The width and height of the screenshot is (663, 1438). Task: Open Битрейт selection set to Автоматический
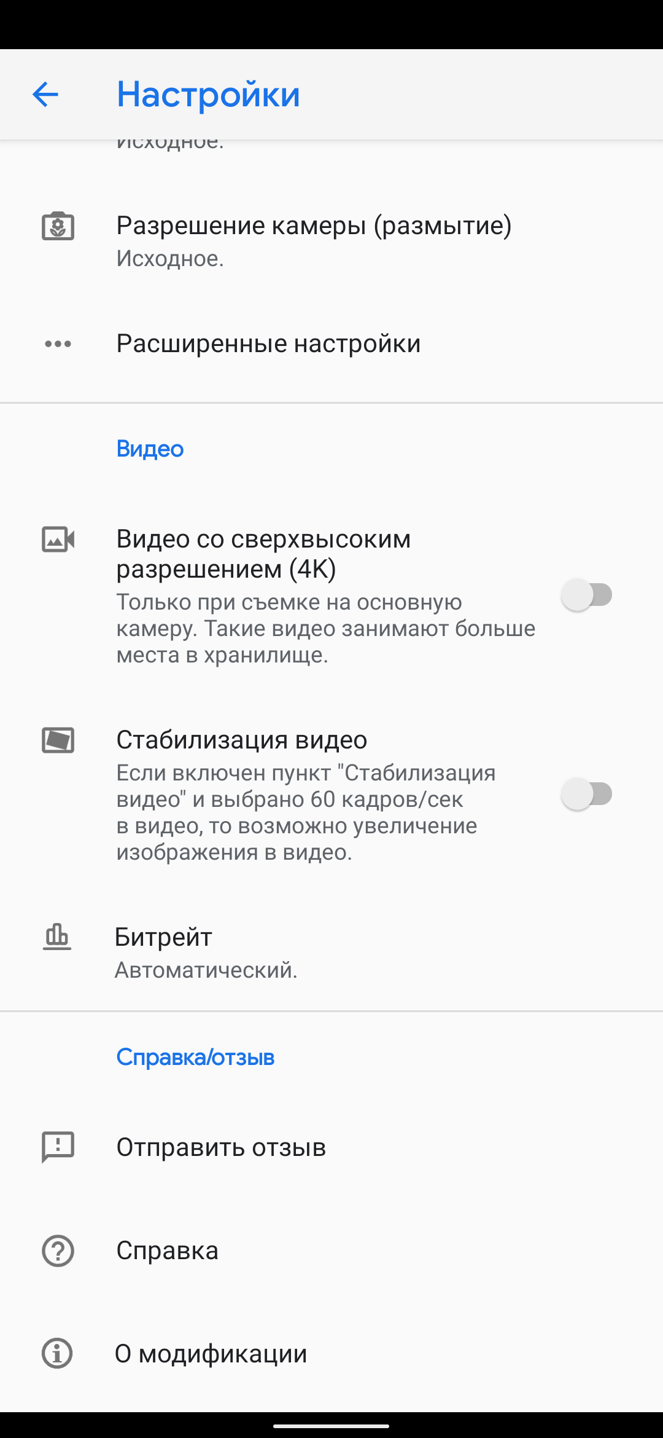(206, 953)
